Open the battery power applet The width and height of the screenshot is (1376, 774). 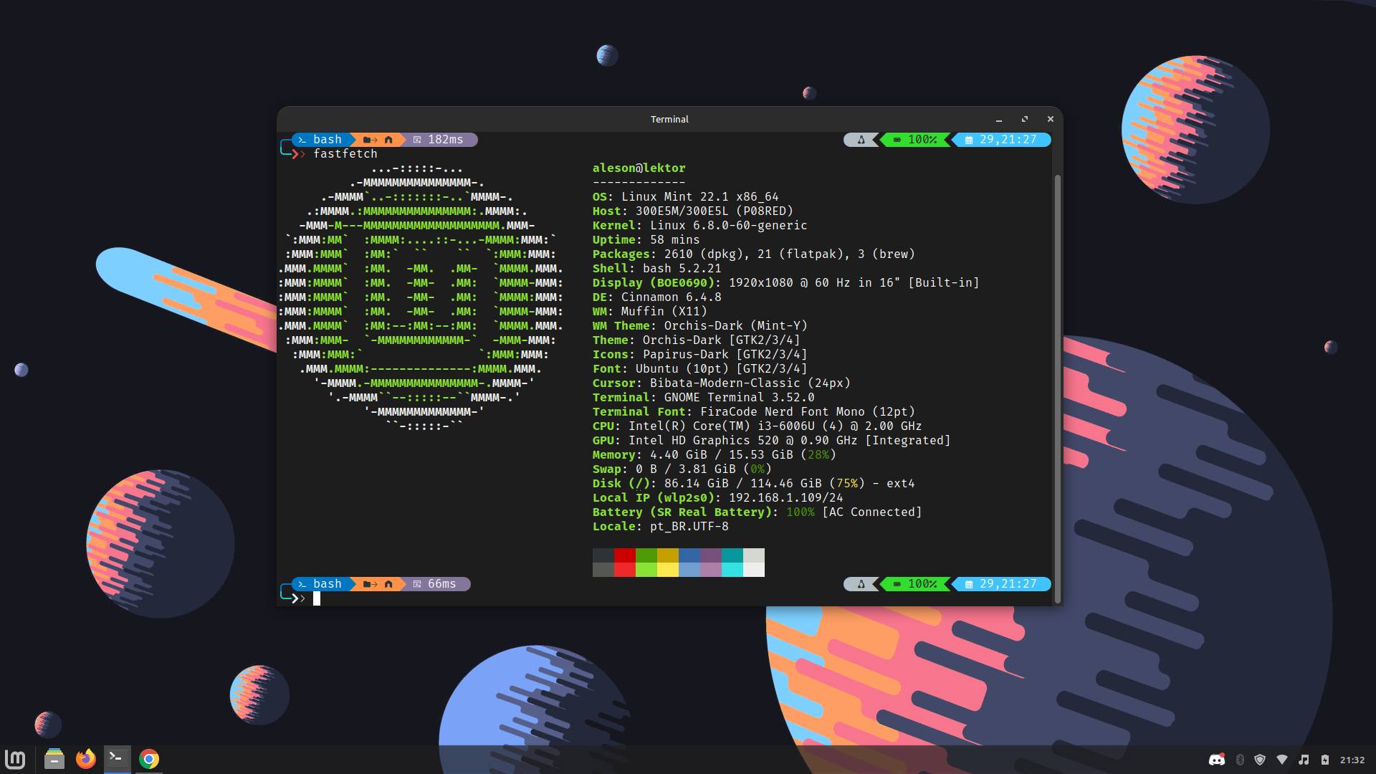coord(1325,760)
